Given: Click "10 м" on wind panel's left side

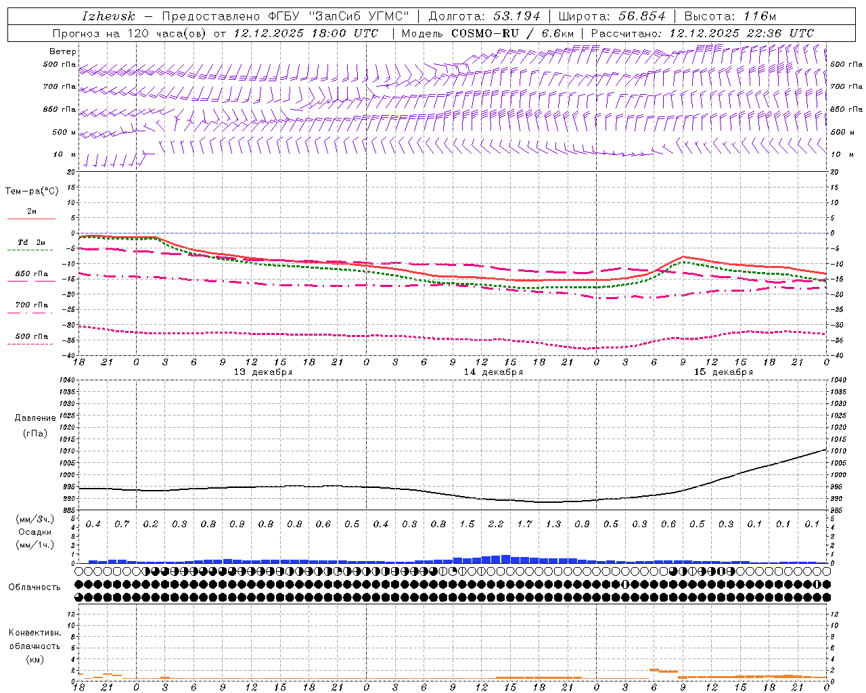Looking at the screenshot, I should click(x=64, y=154).
